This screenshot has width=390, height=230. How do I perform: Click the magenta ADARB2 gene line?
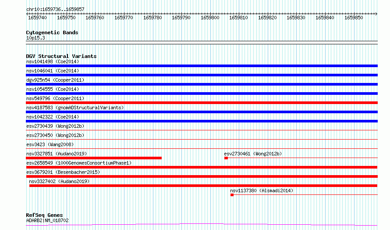pyautogui.click(x=202, y=225)
